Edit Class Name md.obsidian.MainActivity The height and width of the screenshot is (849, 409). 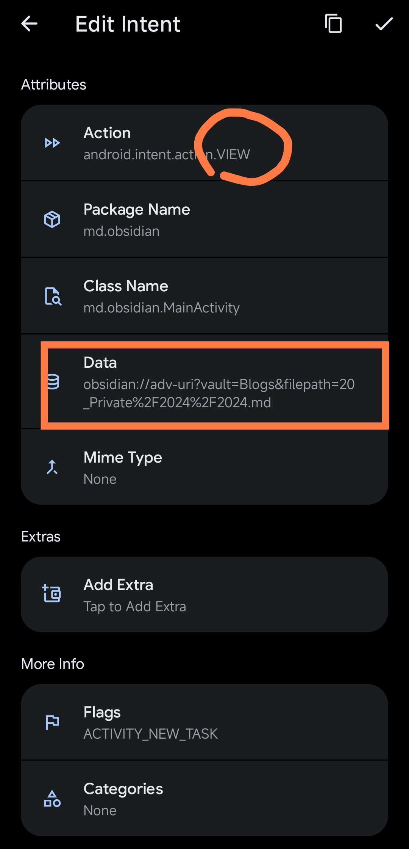[x=204, y=297]
